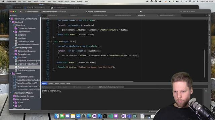This screenshot has height=120, width=215.
Task: Collapse the Backend Functions project
Action: tap(12, 25)
